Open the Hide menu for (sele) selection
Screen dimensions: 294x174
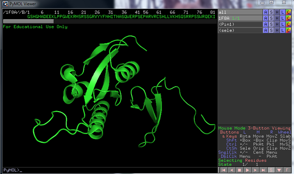coord(277,30)
